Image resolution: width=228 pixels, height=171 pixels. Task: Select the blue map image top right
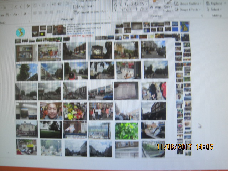(185, 27)
